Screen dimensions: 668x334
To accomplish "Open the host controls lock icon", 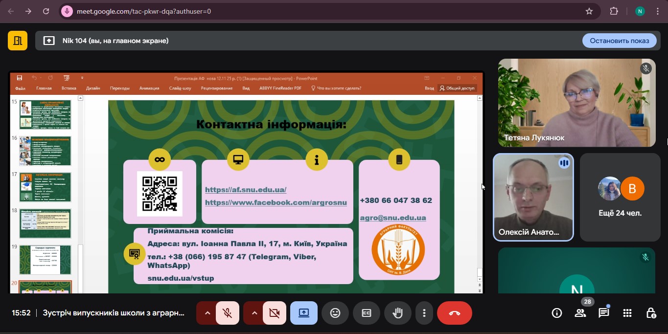I will (x=651, y=313).
